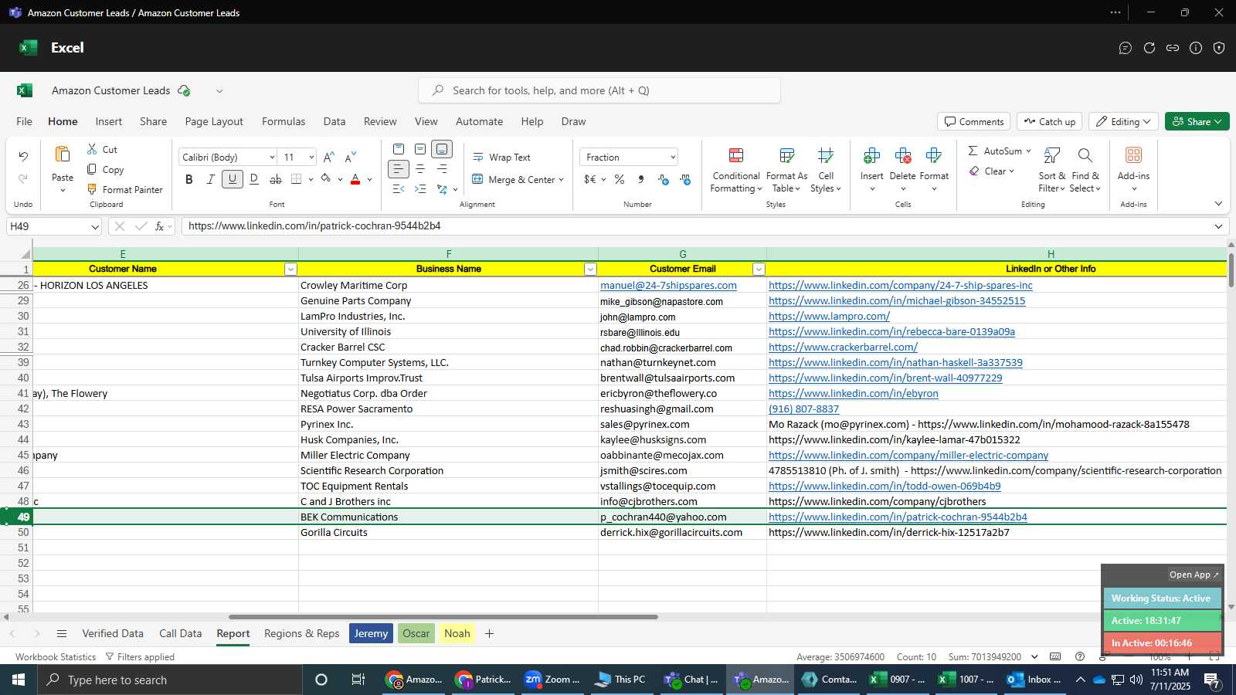Click the Comments button

[x=974, y=121]
